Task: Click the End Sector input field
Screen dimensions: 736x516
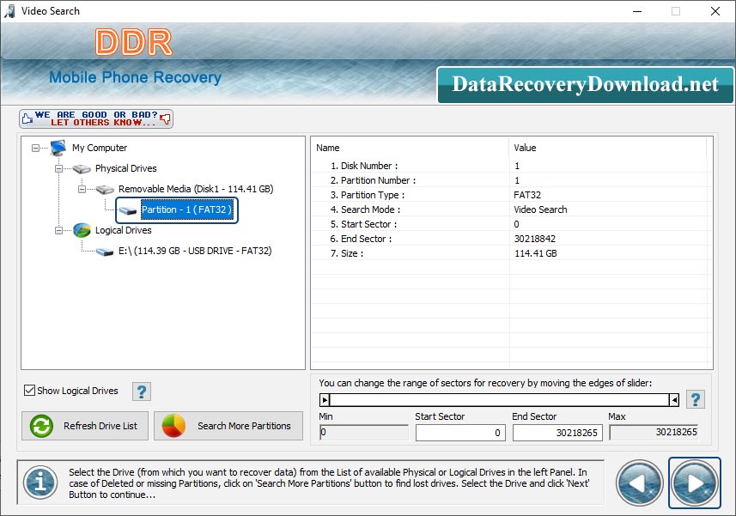Action: coord(557,433)
